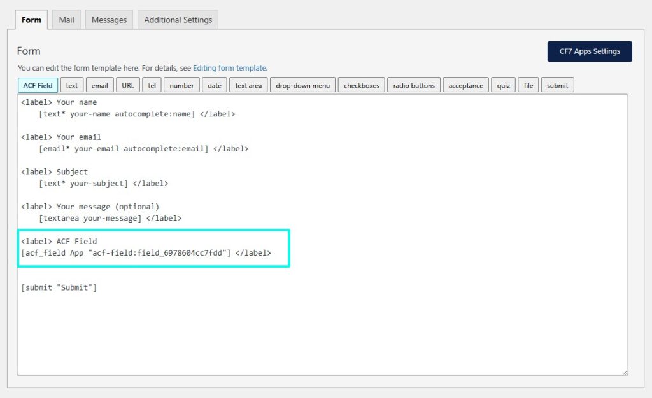The width and height of the screenshot is (652, 398).
Task: Insert a number field tag
Action: tap(181, 85)
